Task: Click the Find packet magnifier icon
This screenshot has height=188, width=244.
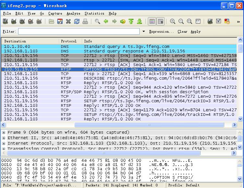Action: [98, 22]
